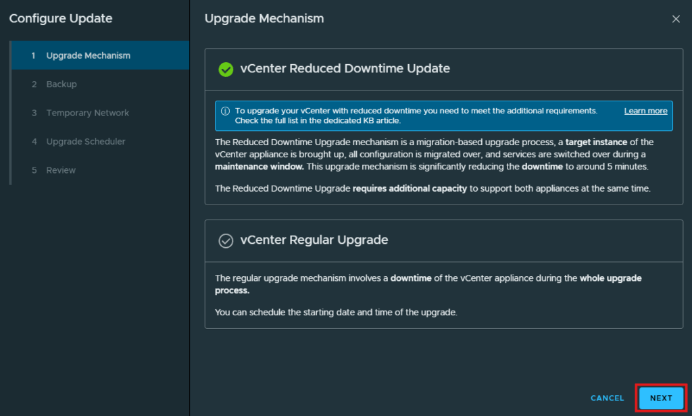The height and width of the screenshot is (416, 692).
Task: Select the green checkmark for Reduced Downtime Update
Action: 226,70
